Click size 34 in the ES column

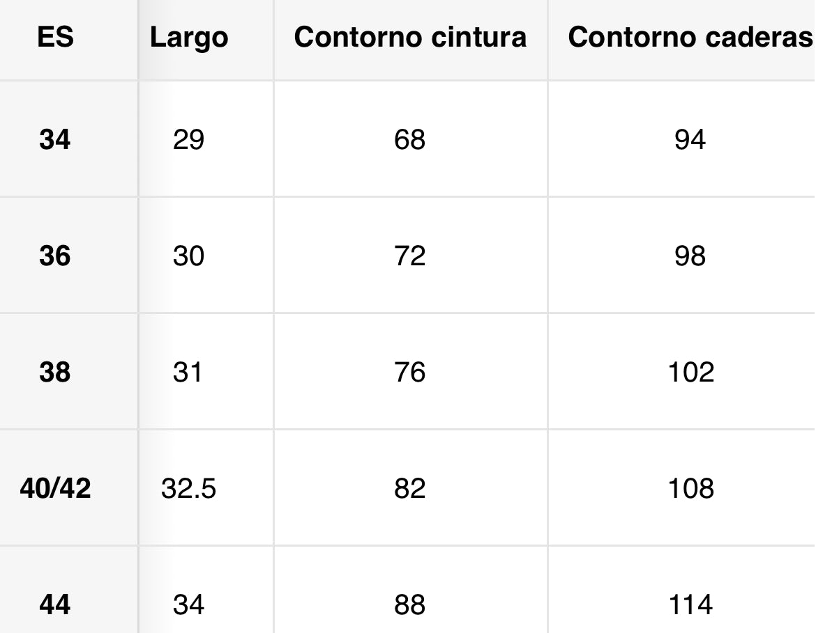click(x=55, y=140)
